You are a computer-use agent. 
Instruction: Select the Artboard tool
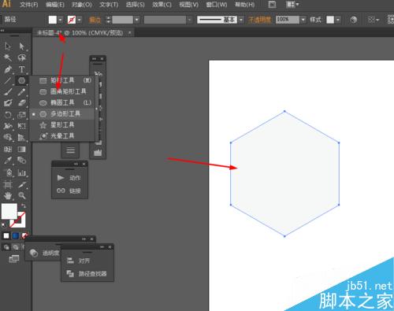[x=8, y=184]
